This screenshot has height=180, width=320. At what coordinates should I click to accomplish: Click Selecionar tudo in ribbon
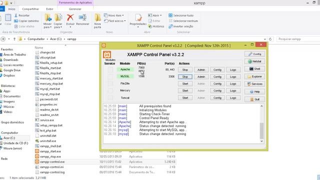point(181,15)
